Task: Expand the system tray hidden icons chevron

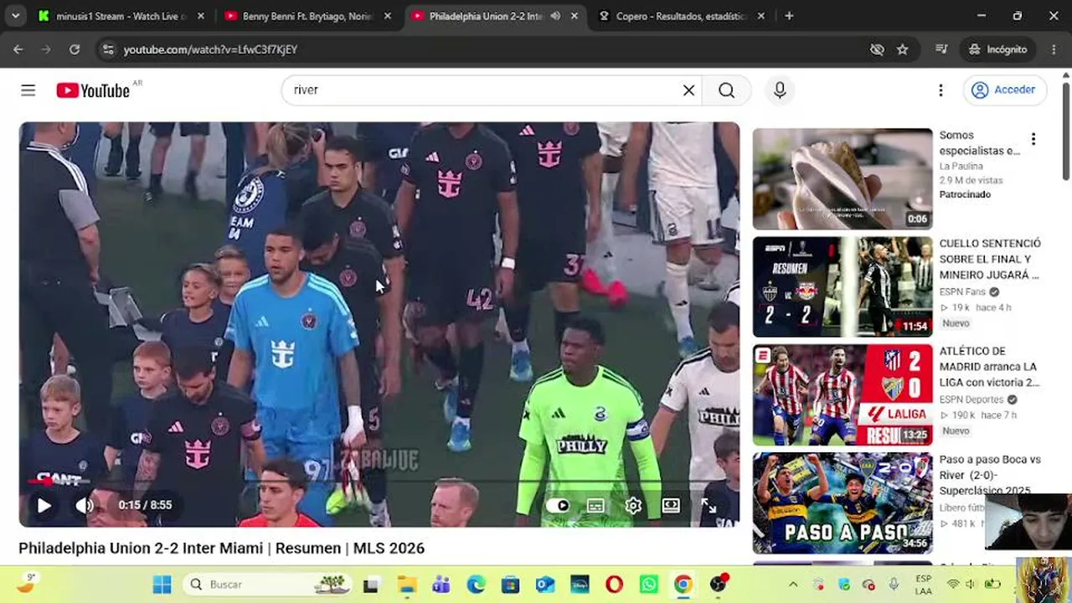Action: 793,585
